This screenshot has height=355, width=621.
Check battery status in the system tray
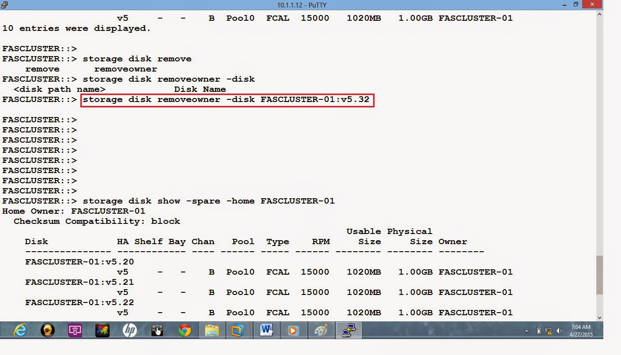click(x=539, y=331)
